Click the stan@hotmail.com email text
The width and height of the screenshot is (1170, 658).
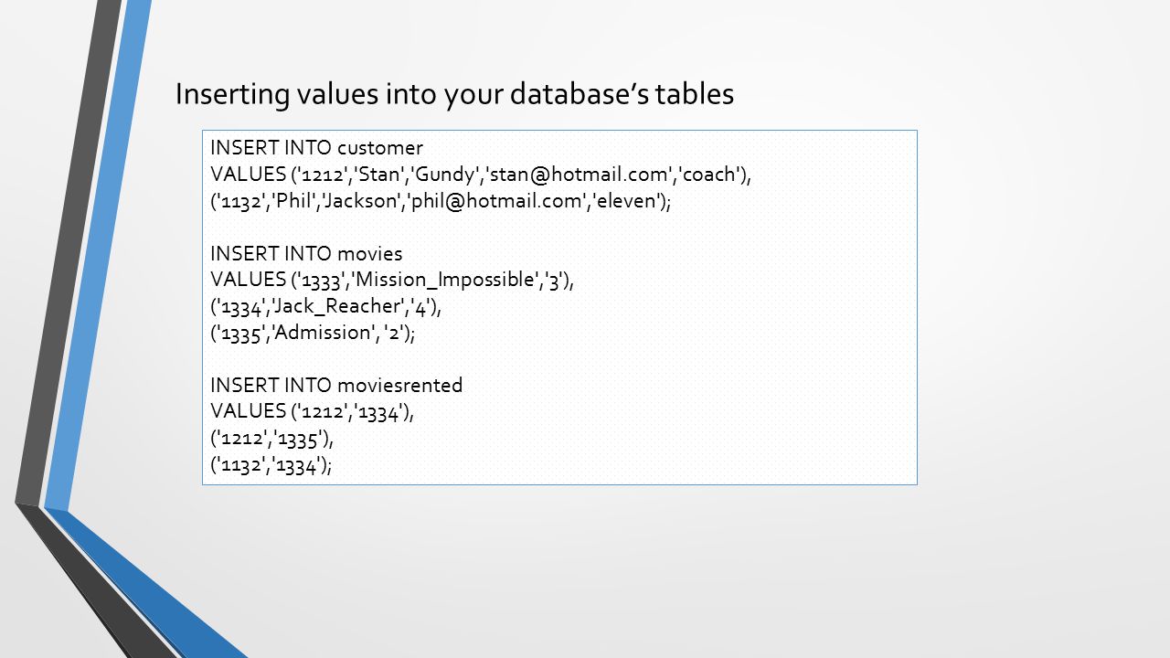pos(582,175)
